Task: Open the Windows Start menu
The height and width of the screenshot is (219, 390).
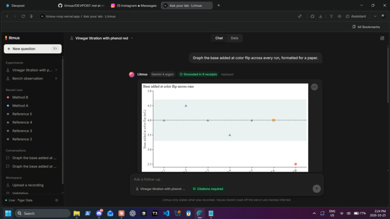Action: (8, 213)
